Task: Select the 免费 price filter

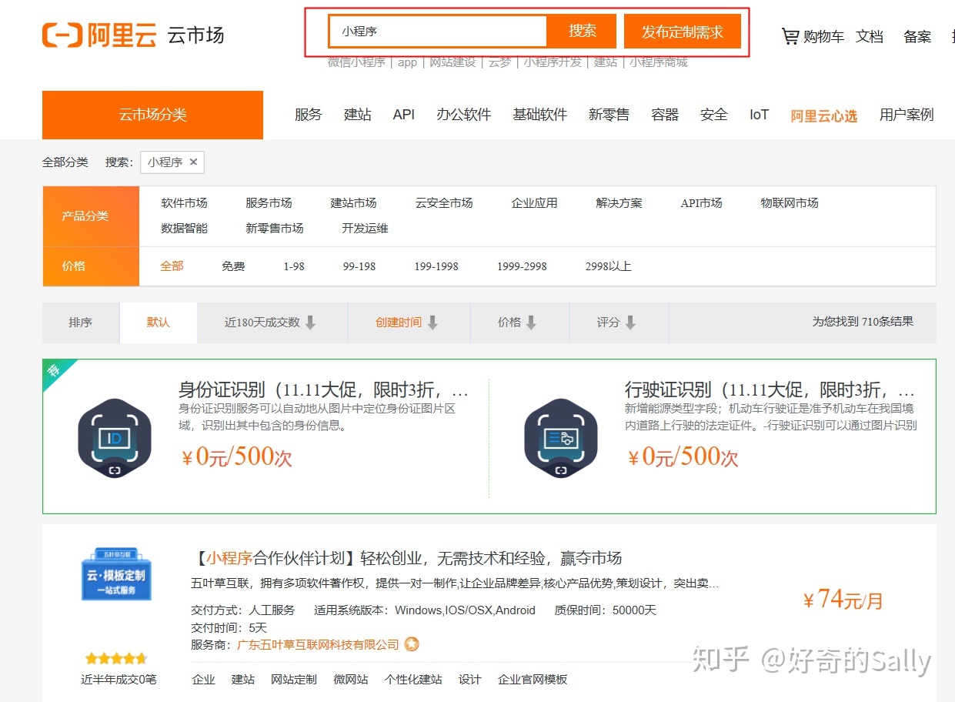Action: (233, 266)
